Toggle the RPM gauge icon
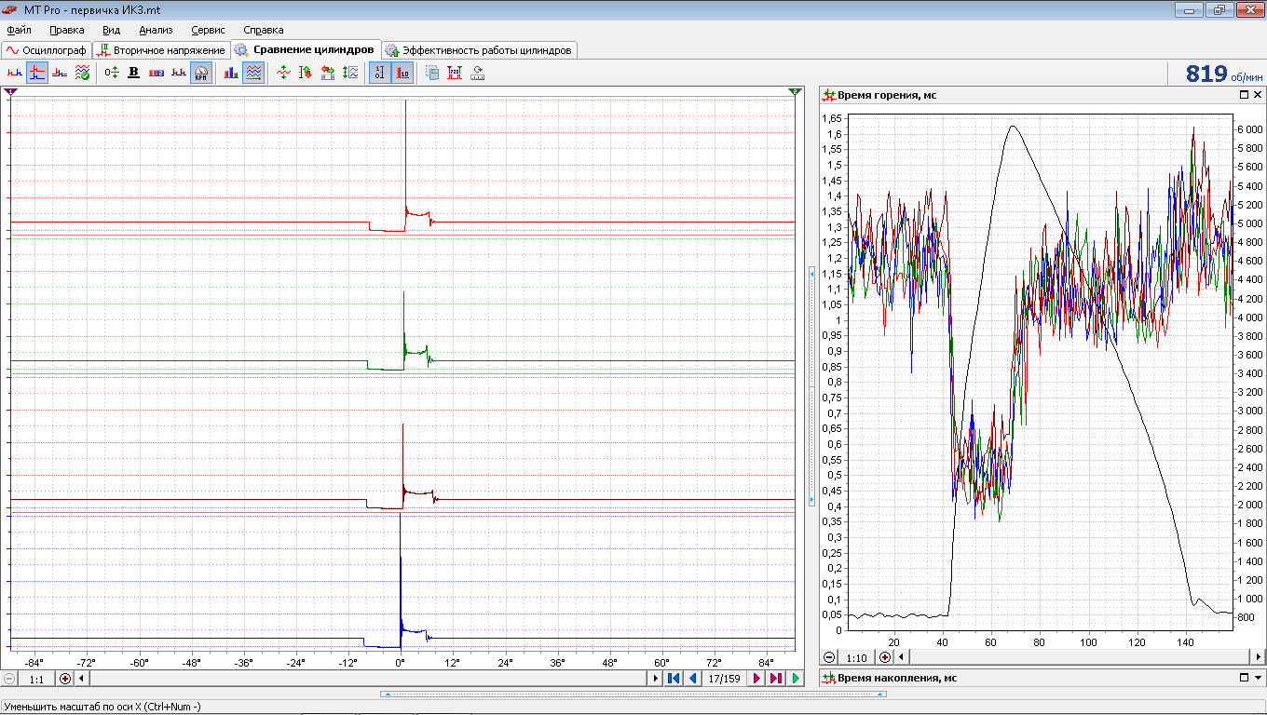This screenshot has height=715, width=1267. pos(201,73)
